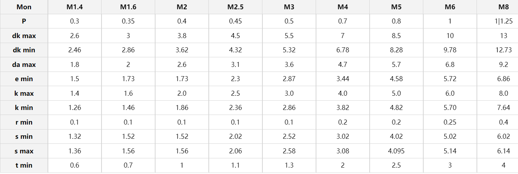
Task: Click the 'e min' row label
Action: tap(24, 79)
